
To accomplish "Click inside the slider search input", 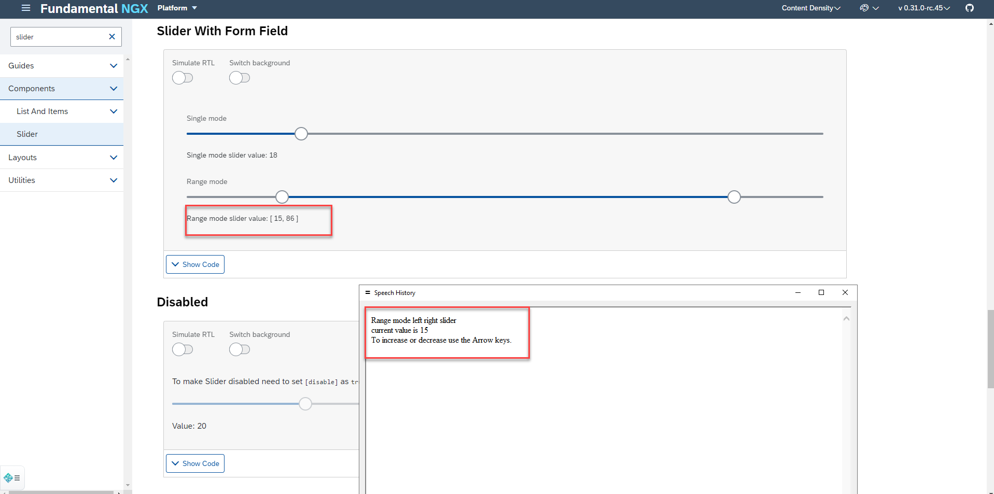I will pos(57,37).
